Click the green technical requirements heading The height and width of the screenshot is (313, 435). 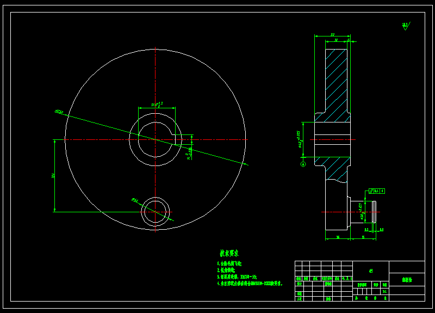pyautogui.click(x=229, y=253)
